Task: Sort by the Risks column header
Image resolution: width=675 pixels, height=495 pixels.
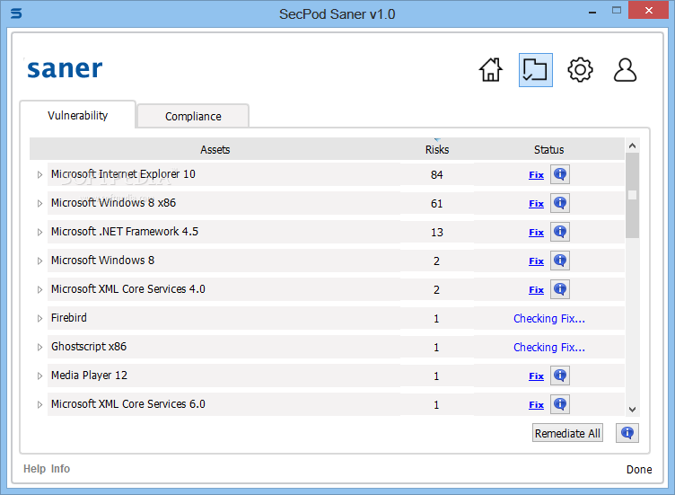Action: click(437, 149)
